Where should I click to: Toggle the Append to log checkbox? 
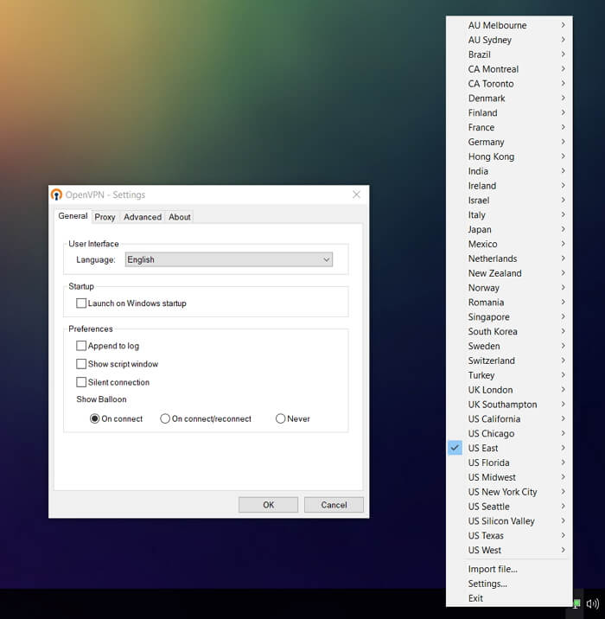pyautogui.click(x=81, y=346)
